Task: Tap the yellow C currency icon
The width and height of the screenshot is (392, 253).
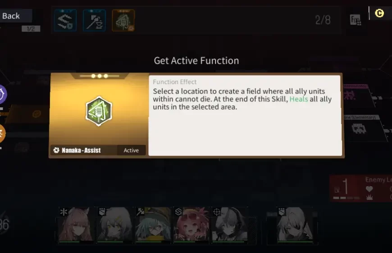Action: click(x=379, y=13)
